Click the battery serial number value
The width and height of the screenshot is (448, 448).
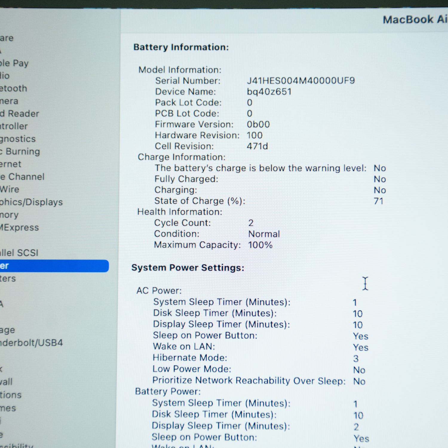tap(301, 81)
